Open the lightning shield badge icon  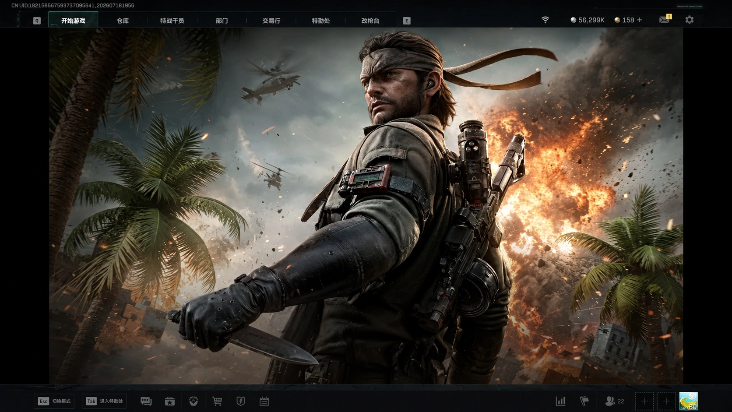pos(241,401)
